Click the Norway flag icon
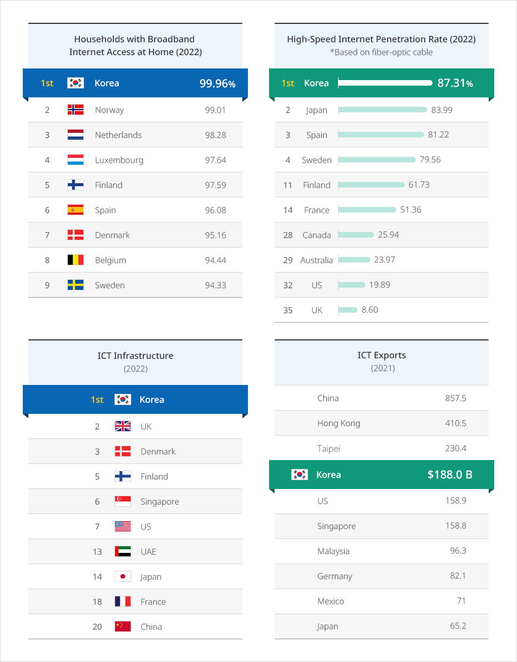This screenshot has height=662, width=517. [x=76, y=110]
